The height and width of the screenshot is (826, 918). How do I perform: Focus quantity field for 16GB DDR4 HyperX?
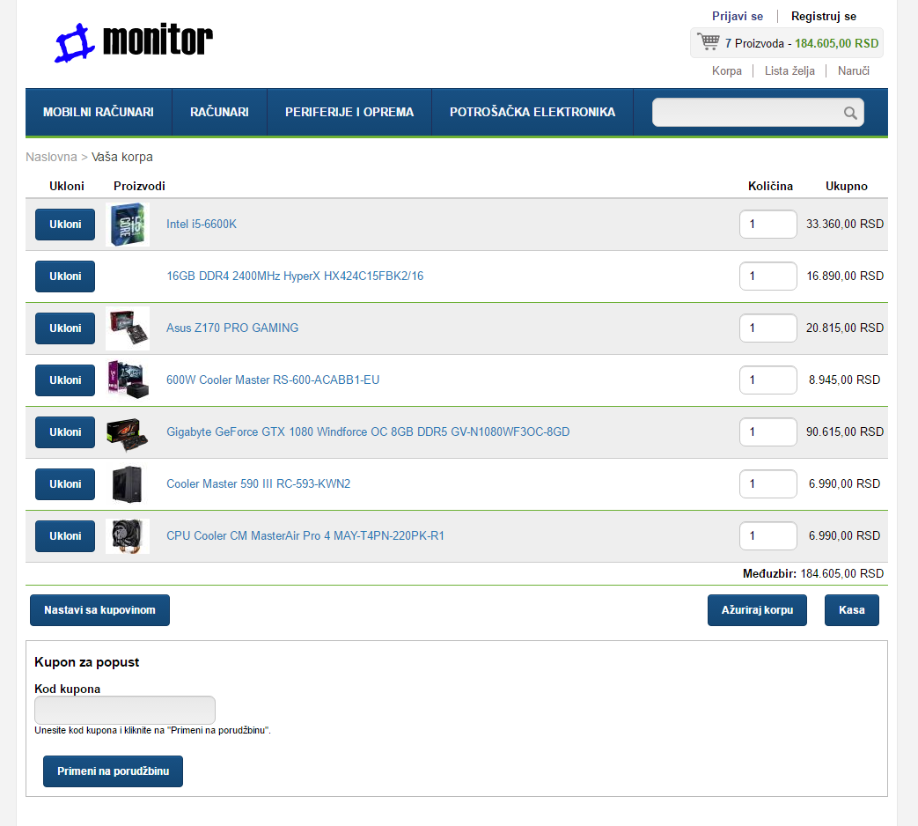click(768, 276)
